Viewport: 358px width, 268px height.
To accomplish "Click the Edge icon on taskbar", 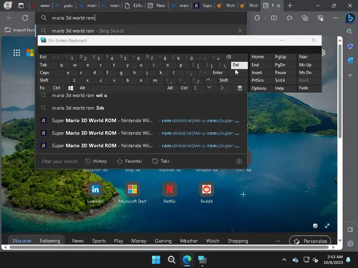I will point(187,260).
